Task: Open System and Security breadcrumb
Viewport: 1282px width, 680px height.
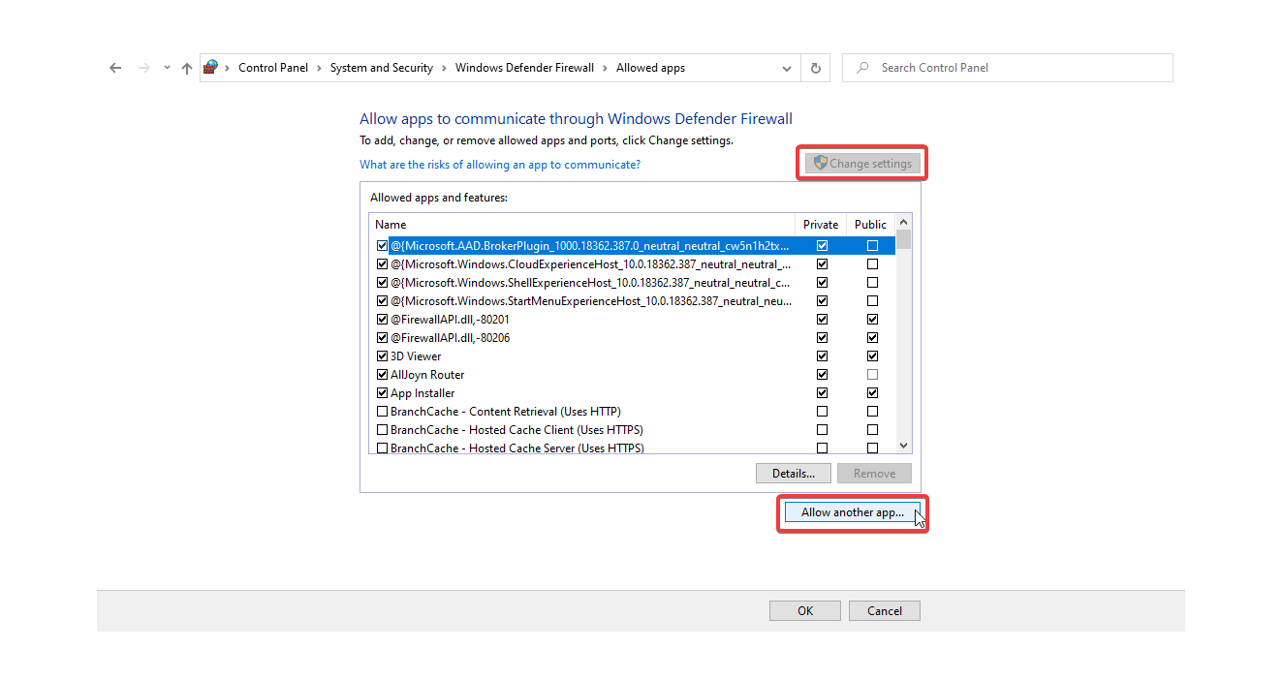Action: coord(382,68)
